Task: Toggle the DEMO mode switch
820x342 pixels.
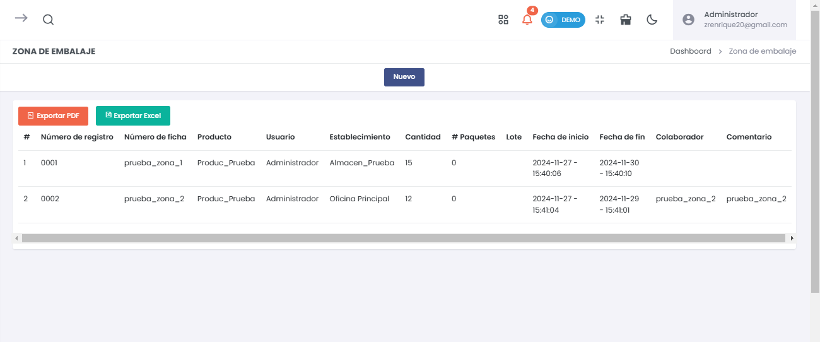Action: (563, 20)
